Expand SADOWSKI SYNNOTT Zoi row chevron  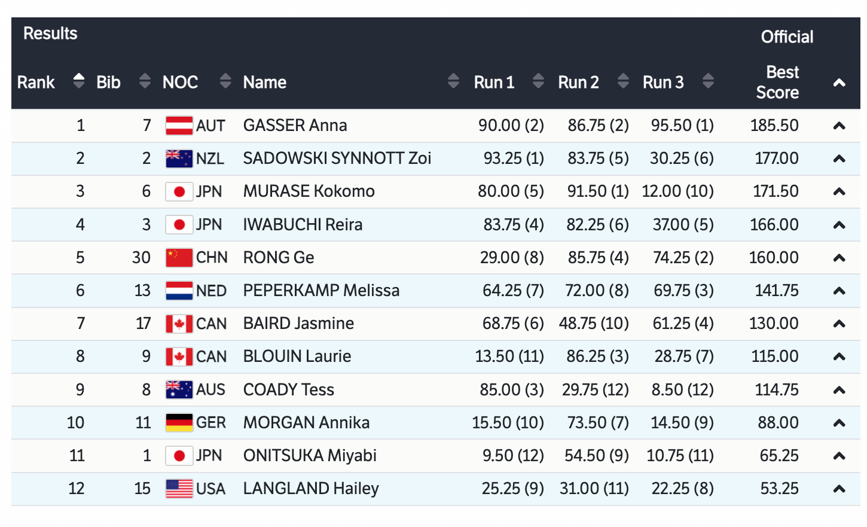[839, 159]
